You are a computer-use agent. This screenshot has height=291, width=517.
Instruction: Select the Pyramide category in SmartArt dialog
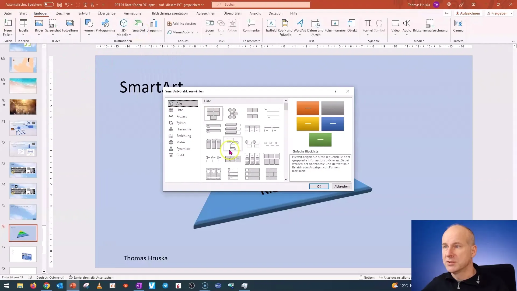pyautogui.click(x=183, y=148)
